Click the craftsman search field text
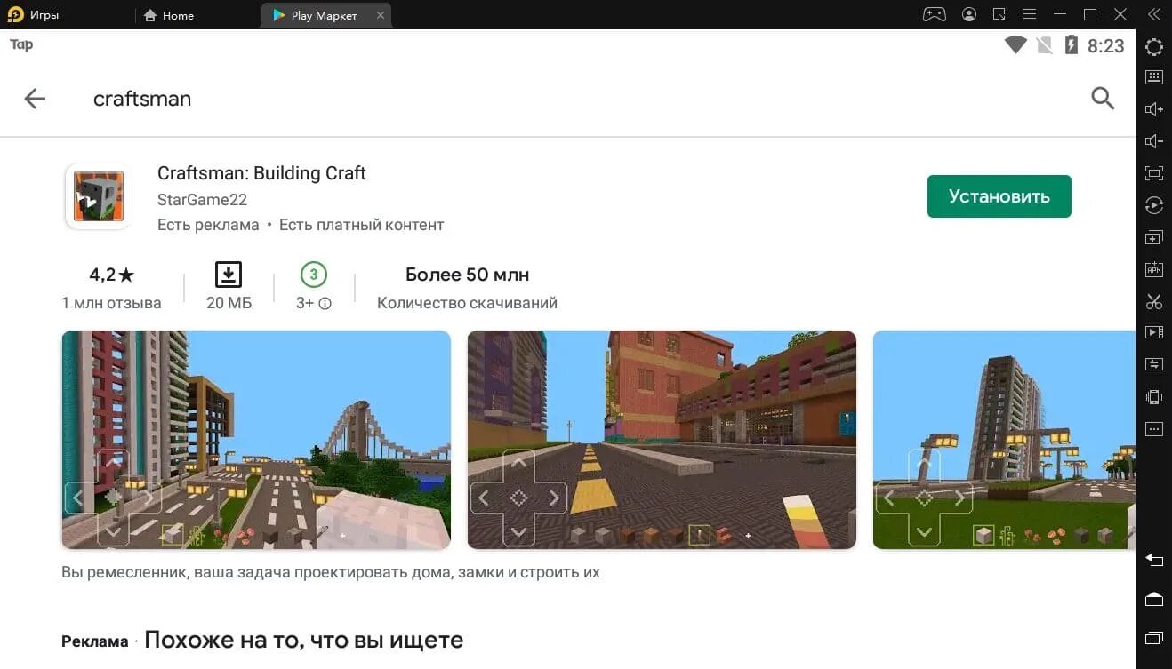 (142, 99)
